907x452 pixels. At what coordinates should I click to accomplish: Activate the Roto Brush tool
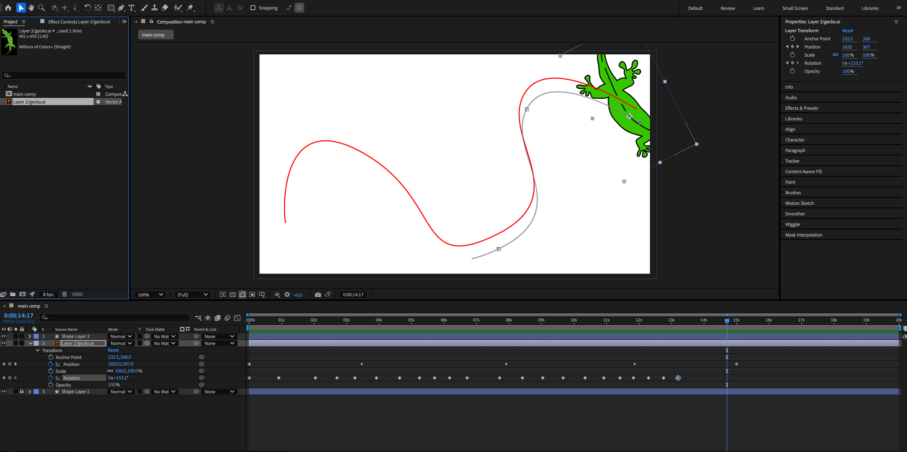click(178, 8)
